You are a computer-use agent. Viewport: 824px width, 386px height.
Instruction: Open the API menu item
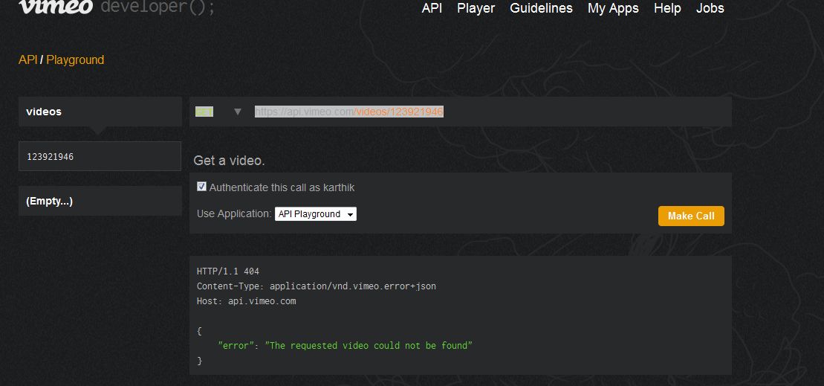(432, 8)
